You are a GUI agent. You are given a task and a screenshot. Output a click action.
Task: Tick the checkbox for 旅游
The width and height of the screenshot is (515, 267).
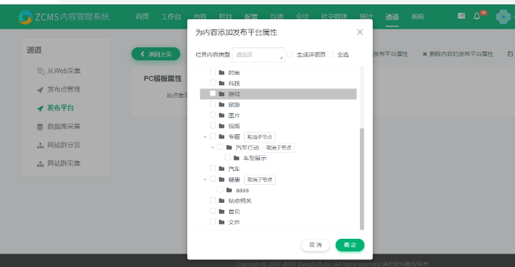tap(213, 104)
